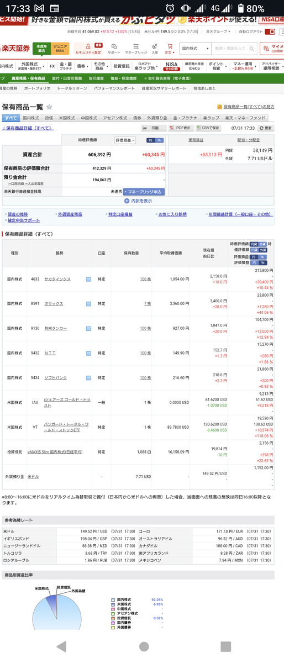Tap Android back navigation button
This screenshot has width=284, height=663.
click(61, 646)
